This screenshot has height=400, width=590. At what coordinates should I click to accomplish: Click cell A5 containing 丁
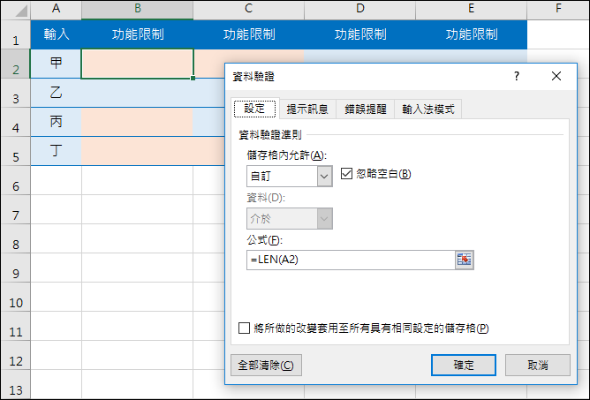point(56,151)
